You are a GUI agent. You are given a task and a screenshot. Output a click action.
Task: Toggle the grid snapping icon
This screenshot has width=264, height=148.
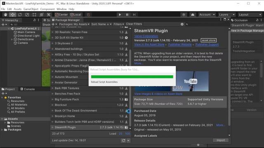click(x=88, y=15)
